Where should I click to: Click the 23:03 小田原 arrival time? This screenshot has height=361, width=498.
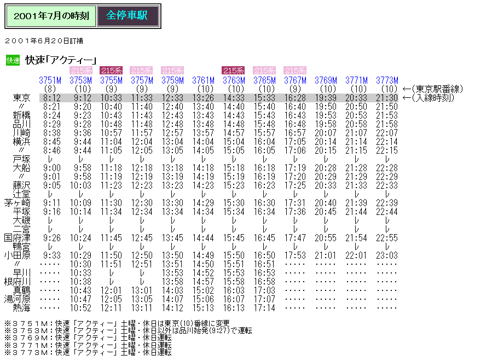(x=387, y=255)
